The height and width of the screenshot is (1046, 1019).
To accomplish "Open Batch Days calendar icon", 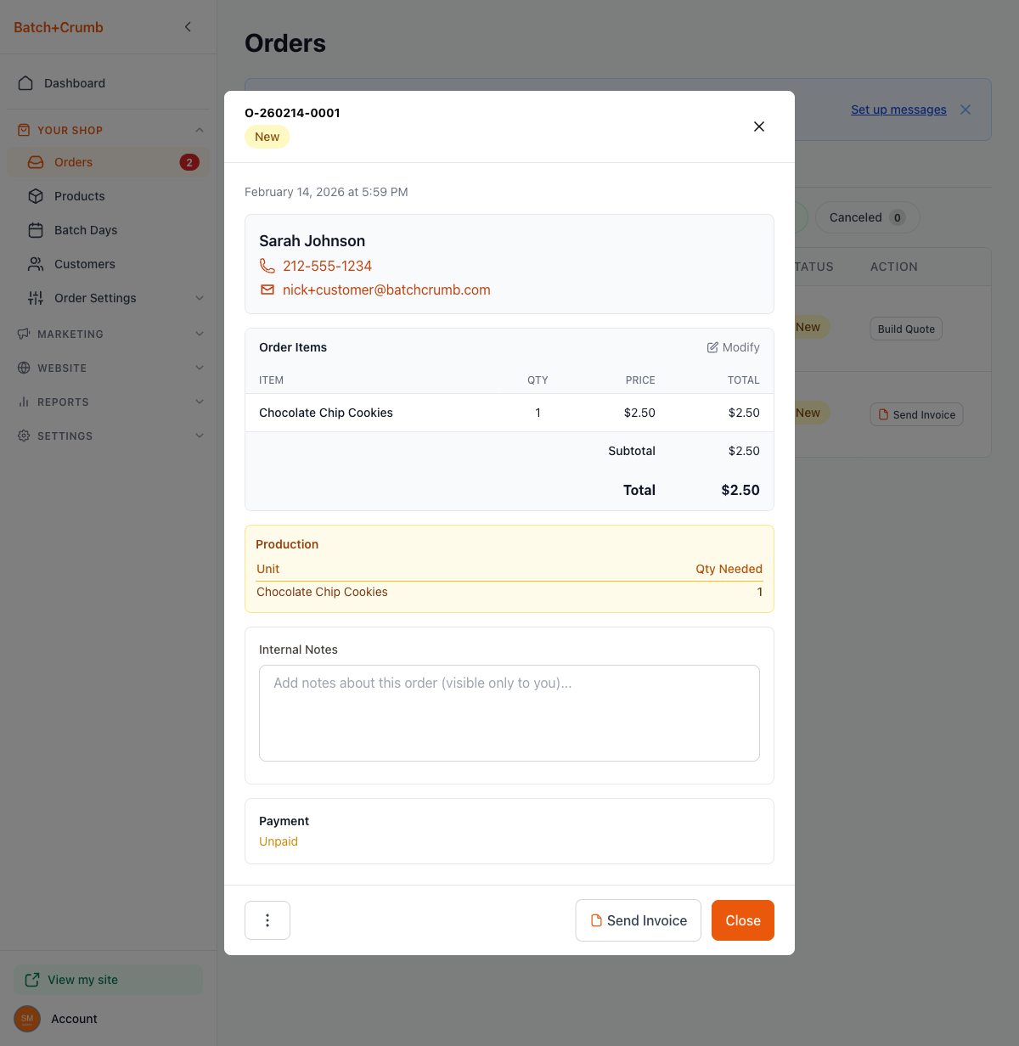I will click(36, 230).
